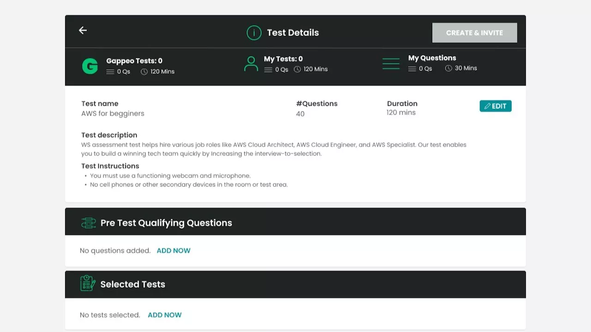Click the clock icon under Gappeo Tests

click(144, 72)
